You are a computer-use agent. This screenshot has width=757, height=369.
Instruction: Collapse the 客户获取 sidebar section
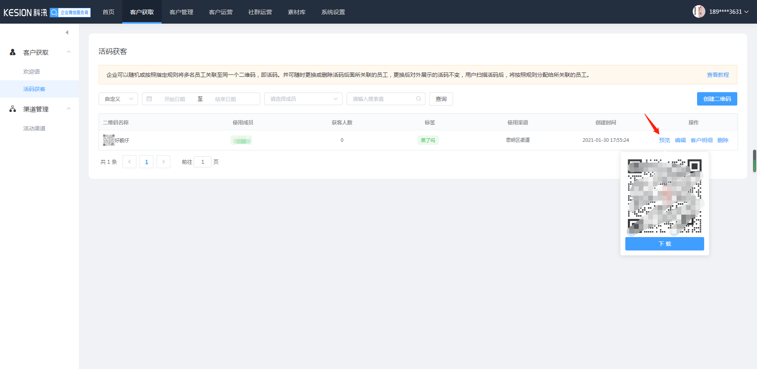pos(69,52)
